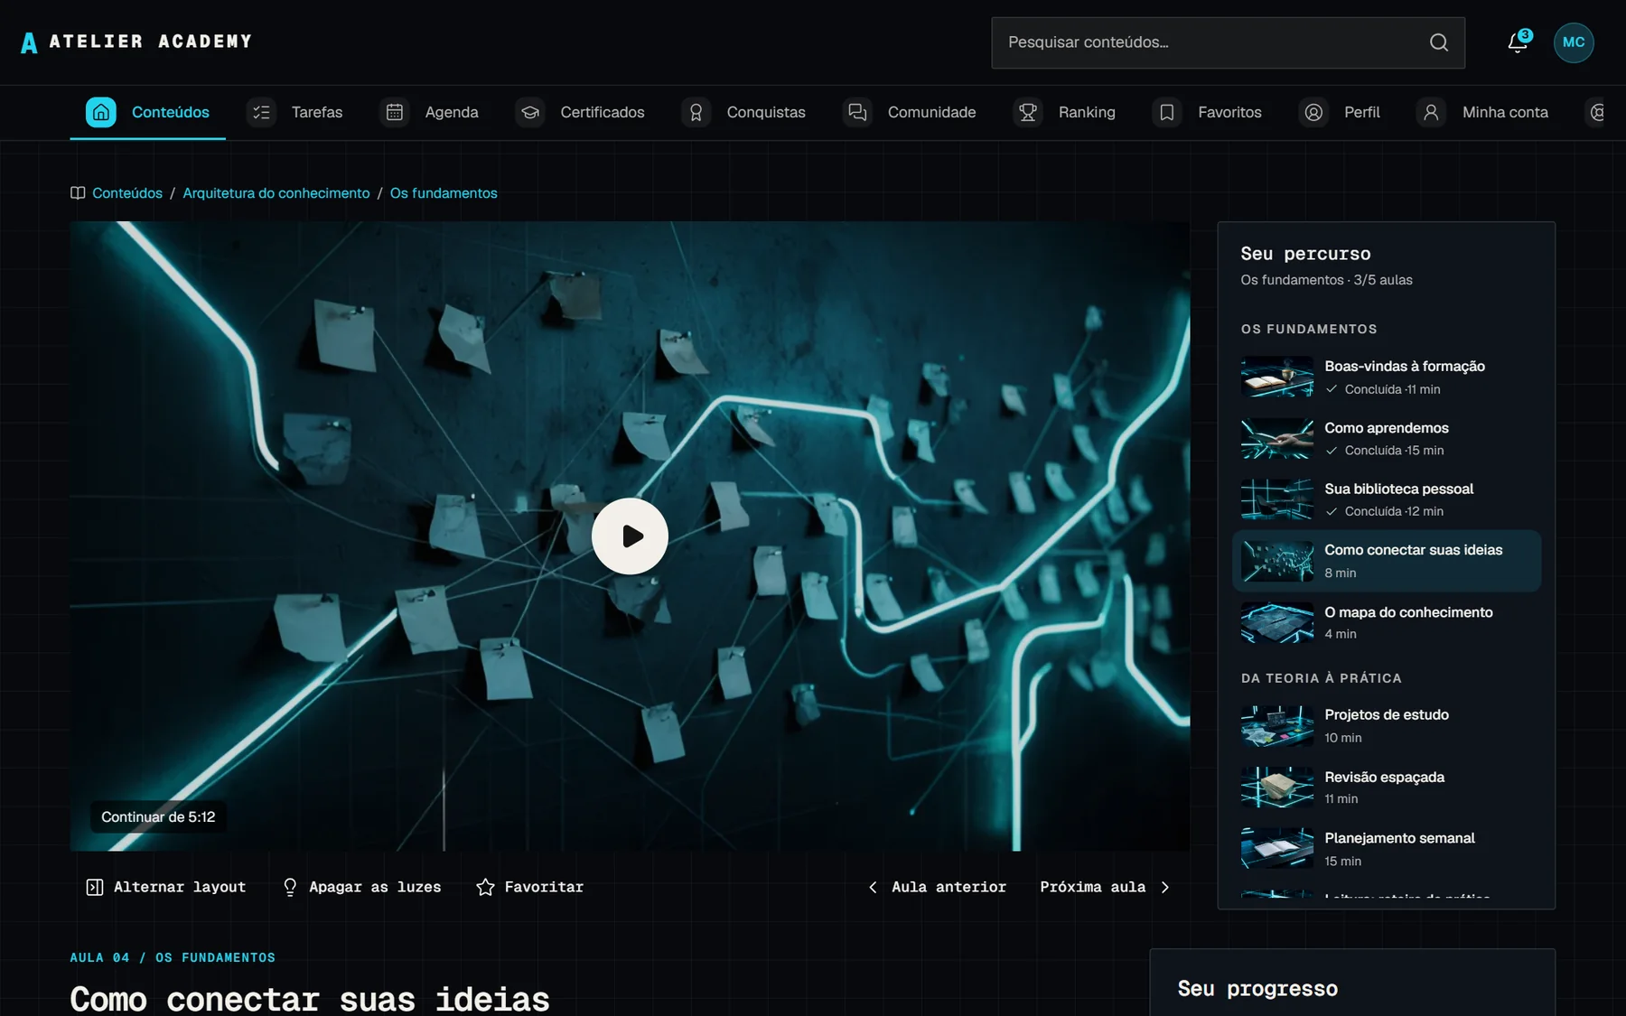This screenshot has width=1626, height=1016.
Task: Click the Agenda calendar icon
Action: [x=395, y=112]
